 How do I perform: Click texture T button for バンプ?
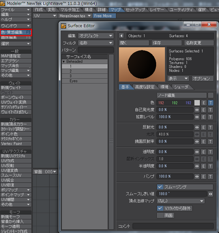tap(210, 176)
